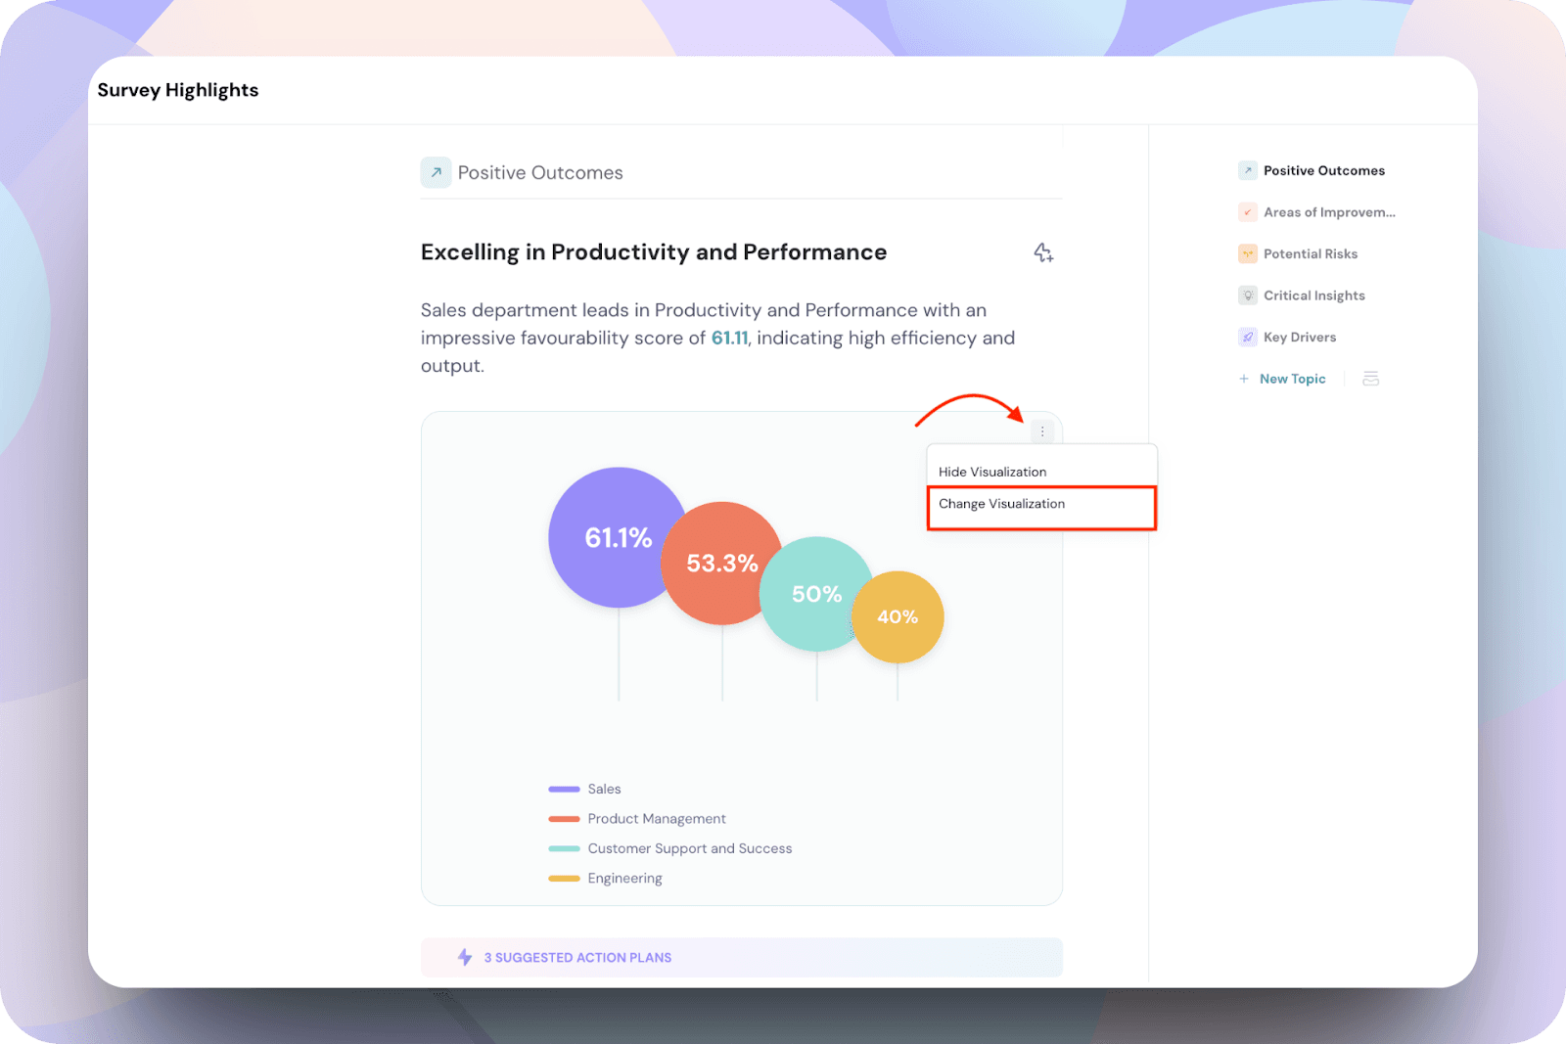This screenshot has width=1566, height=1044.
Task: Click the Key Drivers rocket icon
Action: click(1248, 337)
